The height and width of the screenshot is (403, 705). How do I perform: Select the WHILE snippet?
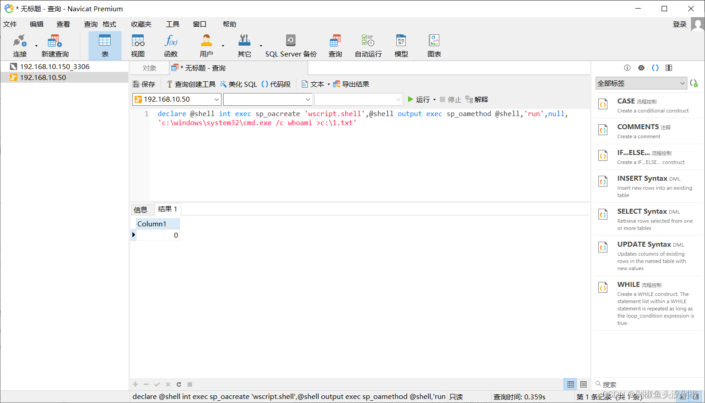click(x=648, y=303)
